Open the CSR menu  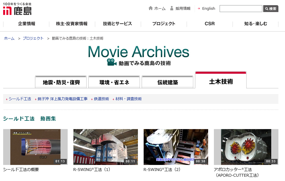click(x=210, y=24)
